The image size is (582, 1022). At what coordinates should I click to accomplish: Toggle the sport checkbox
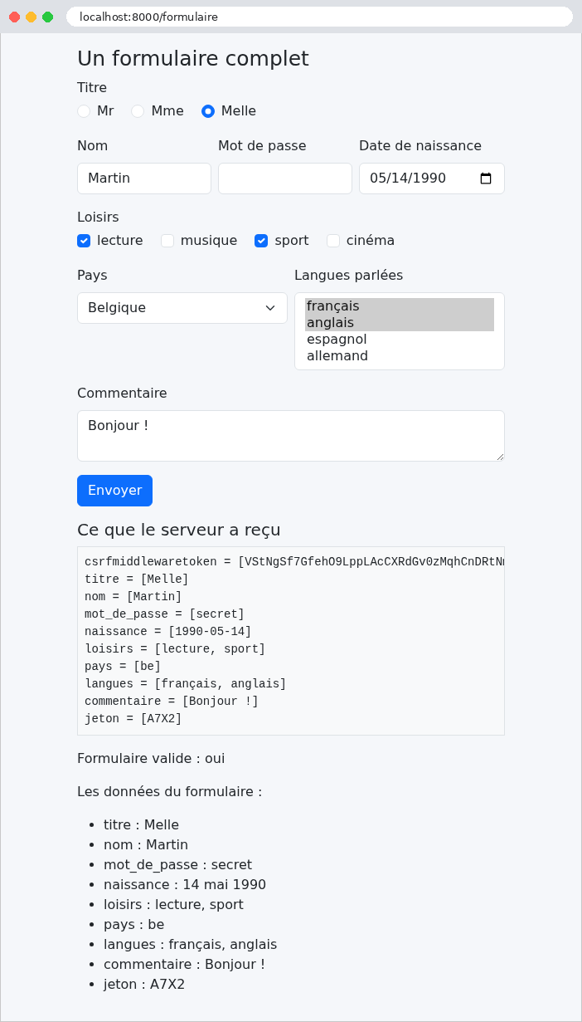(261, 241)
